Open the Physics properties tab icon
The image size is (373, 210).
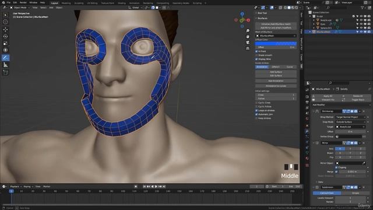pyautogui.click(x=307, y=142)
